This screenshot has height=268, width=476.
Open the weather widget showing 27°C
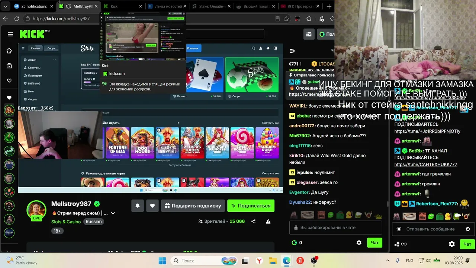pyautogui.click(x=22, y=261)
